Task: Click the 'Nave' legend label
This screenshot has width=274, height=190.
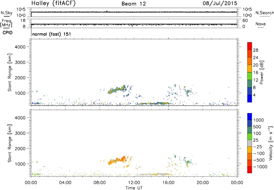Action: (x=261, y=24)
